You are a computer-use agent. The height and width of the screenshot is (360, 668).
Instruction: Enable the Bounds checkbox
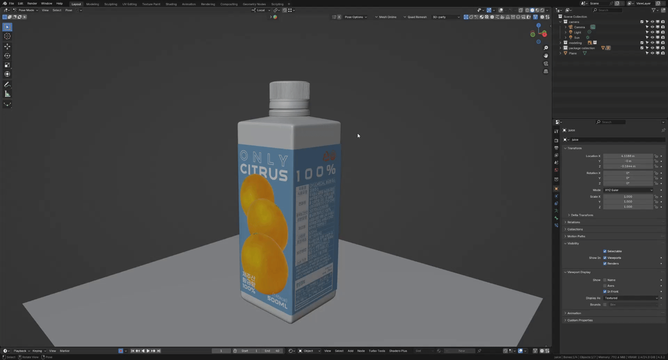click(x=605, y=305)
